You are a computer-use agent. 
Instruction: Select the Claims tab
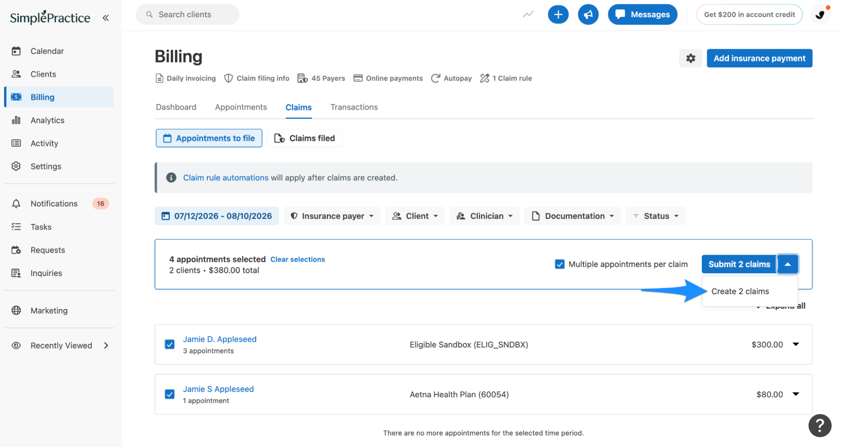[x=299, y=107]
